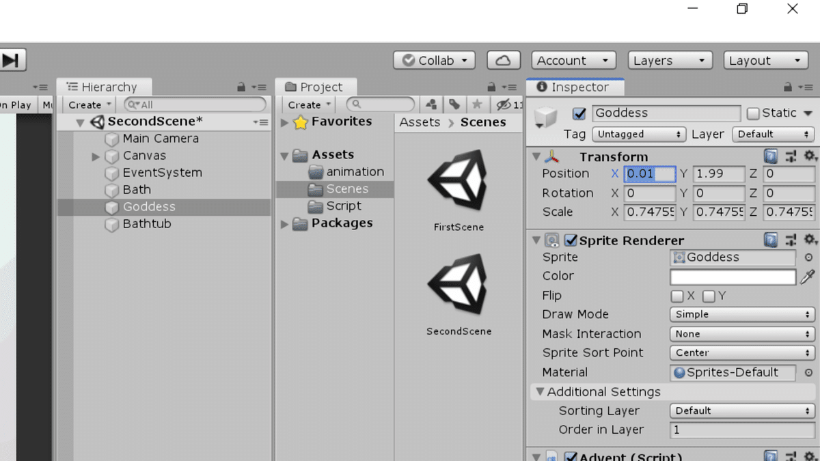Select Bathtub in Hierarchy

click(x=147, y=224)
